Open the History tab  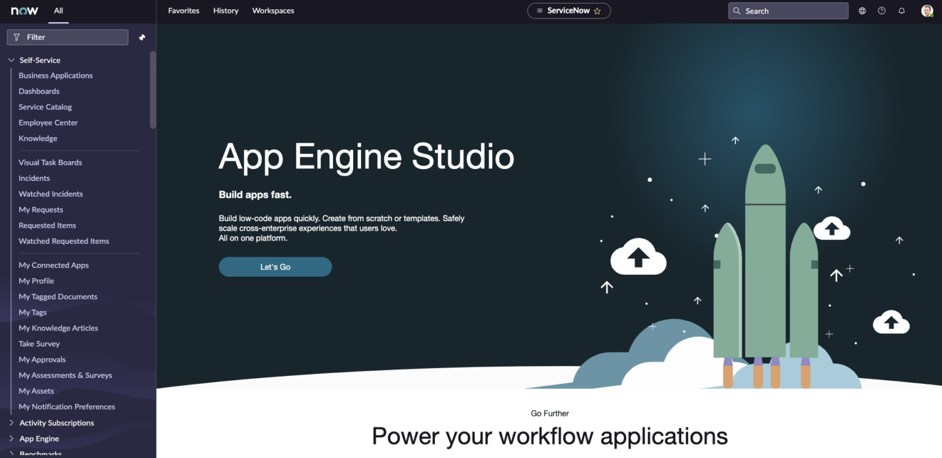(226, 10)
